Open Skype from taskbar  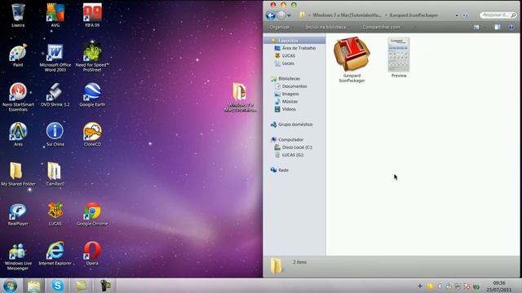pos(57,286)
